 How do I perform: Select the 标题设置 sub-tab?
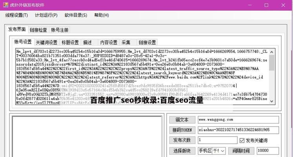coord(70,42)
